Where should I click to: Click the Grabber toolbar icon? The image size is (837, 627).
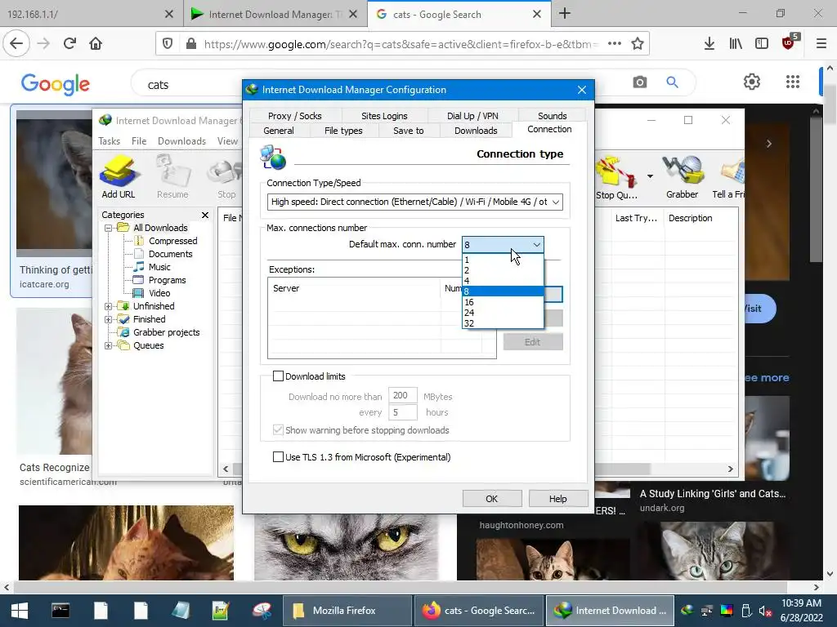(x=683, y=177)
